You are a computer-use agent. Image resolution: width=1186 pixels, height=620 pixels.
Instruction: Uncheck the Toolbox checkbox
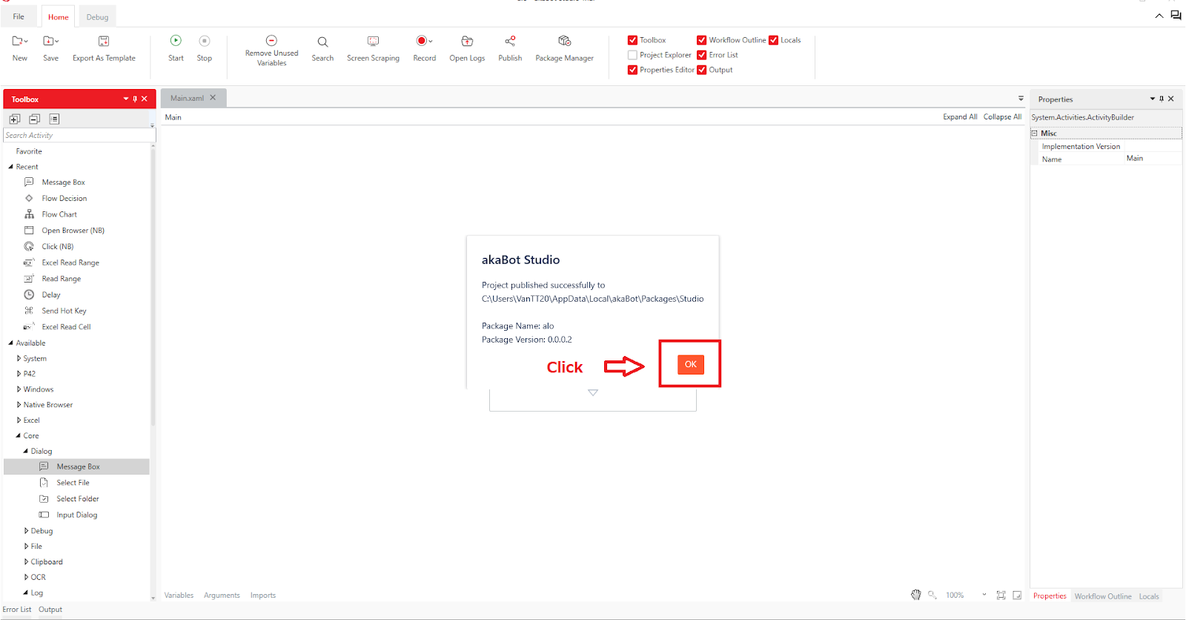pos(632,40)
